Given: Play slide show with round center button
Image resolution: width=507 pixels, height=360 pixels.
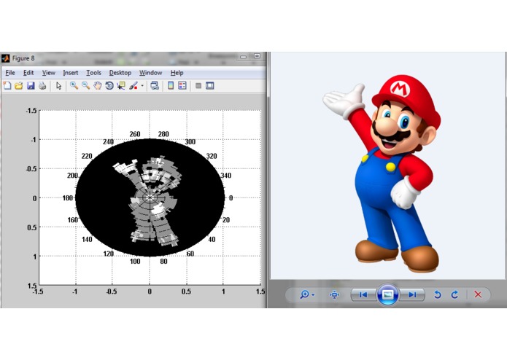Looking at the screenshot, I should click(x=387, y=294).
